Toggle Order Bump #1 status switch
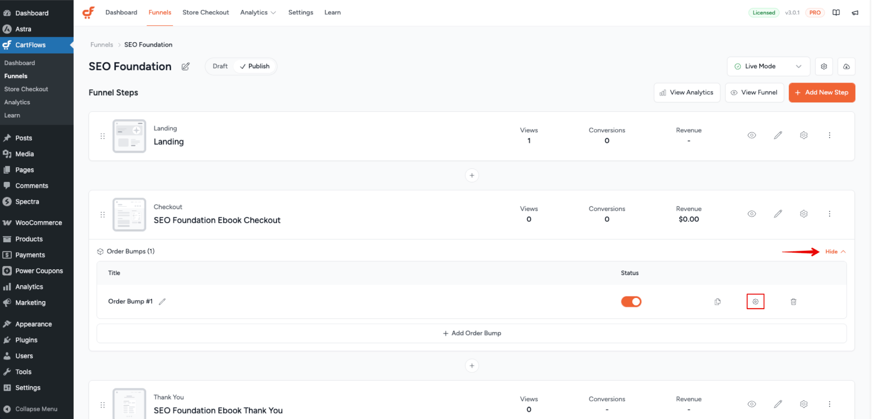Image resolution: width=872 pixels, height=419 pixels. coord(631,302)
